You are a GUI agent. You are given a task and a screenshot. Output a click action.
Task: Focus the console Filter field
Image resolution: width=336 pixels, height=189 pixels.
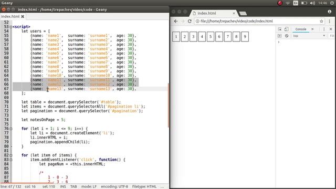[x=332, y=36]
